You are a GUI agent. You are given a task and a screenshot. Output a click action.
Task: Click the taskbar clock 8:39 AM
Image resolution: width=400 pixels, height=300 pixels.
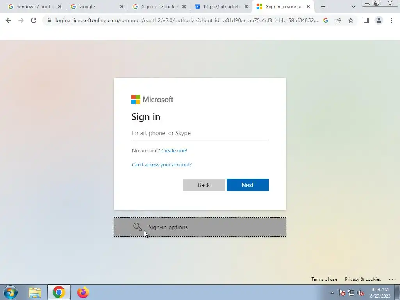click(x=380, y=289)
